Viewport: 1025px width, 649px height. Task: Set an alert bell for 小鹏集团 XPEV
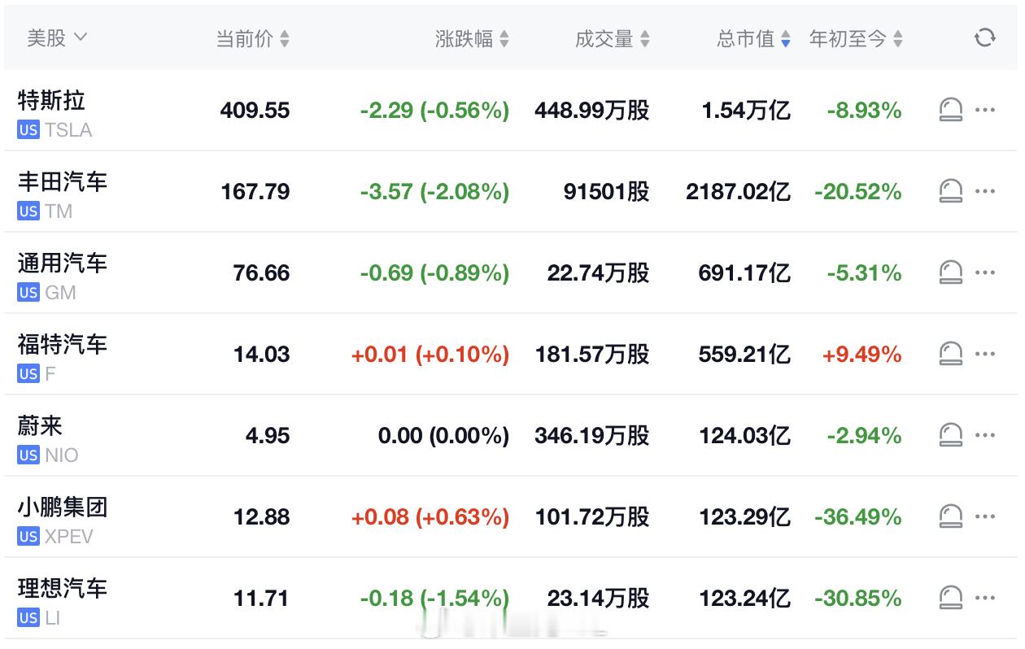(x=950, y=516)
